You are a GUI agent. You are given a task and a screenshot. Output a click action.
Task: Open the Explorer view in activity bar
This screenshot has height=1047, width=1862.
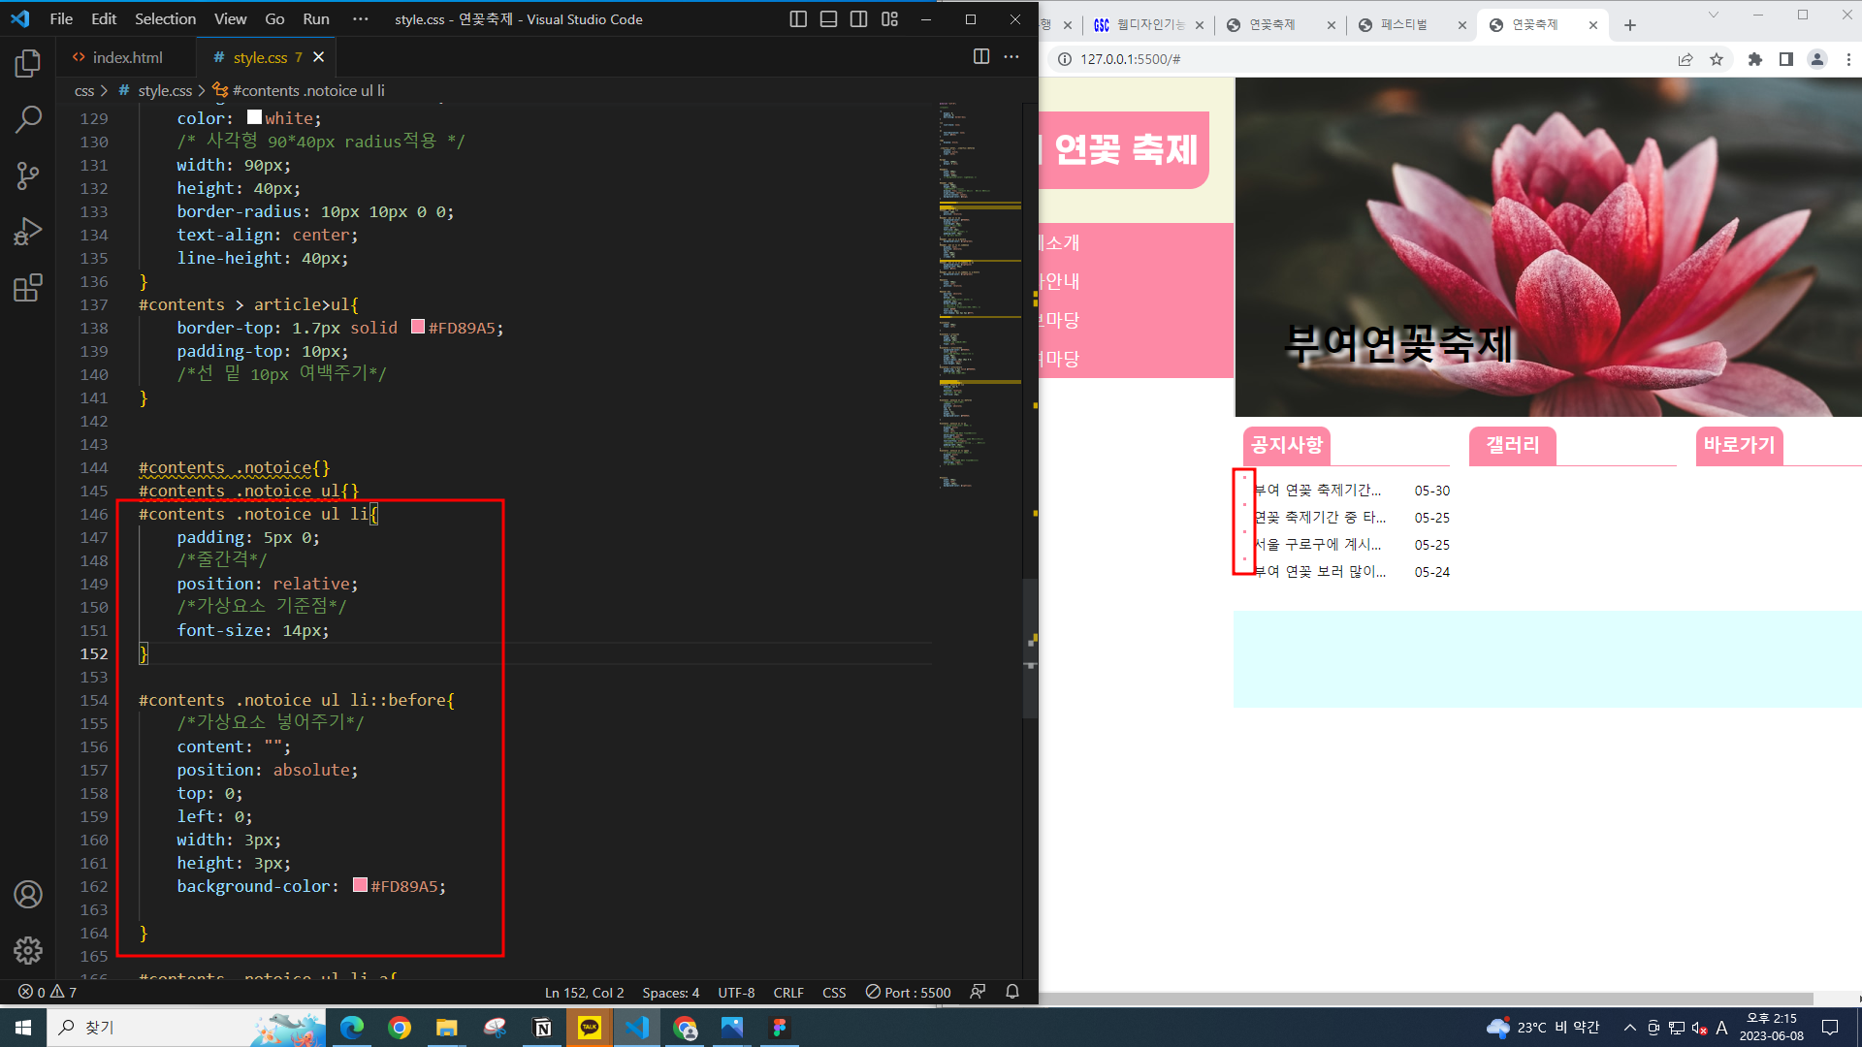(x=28, y=64)
